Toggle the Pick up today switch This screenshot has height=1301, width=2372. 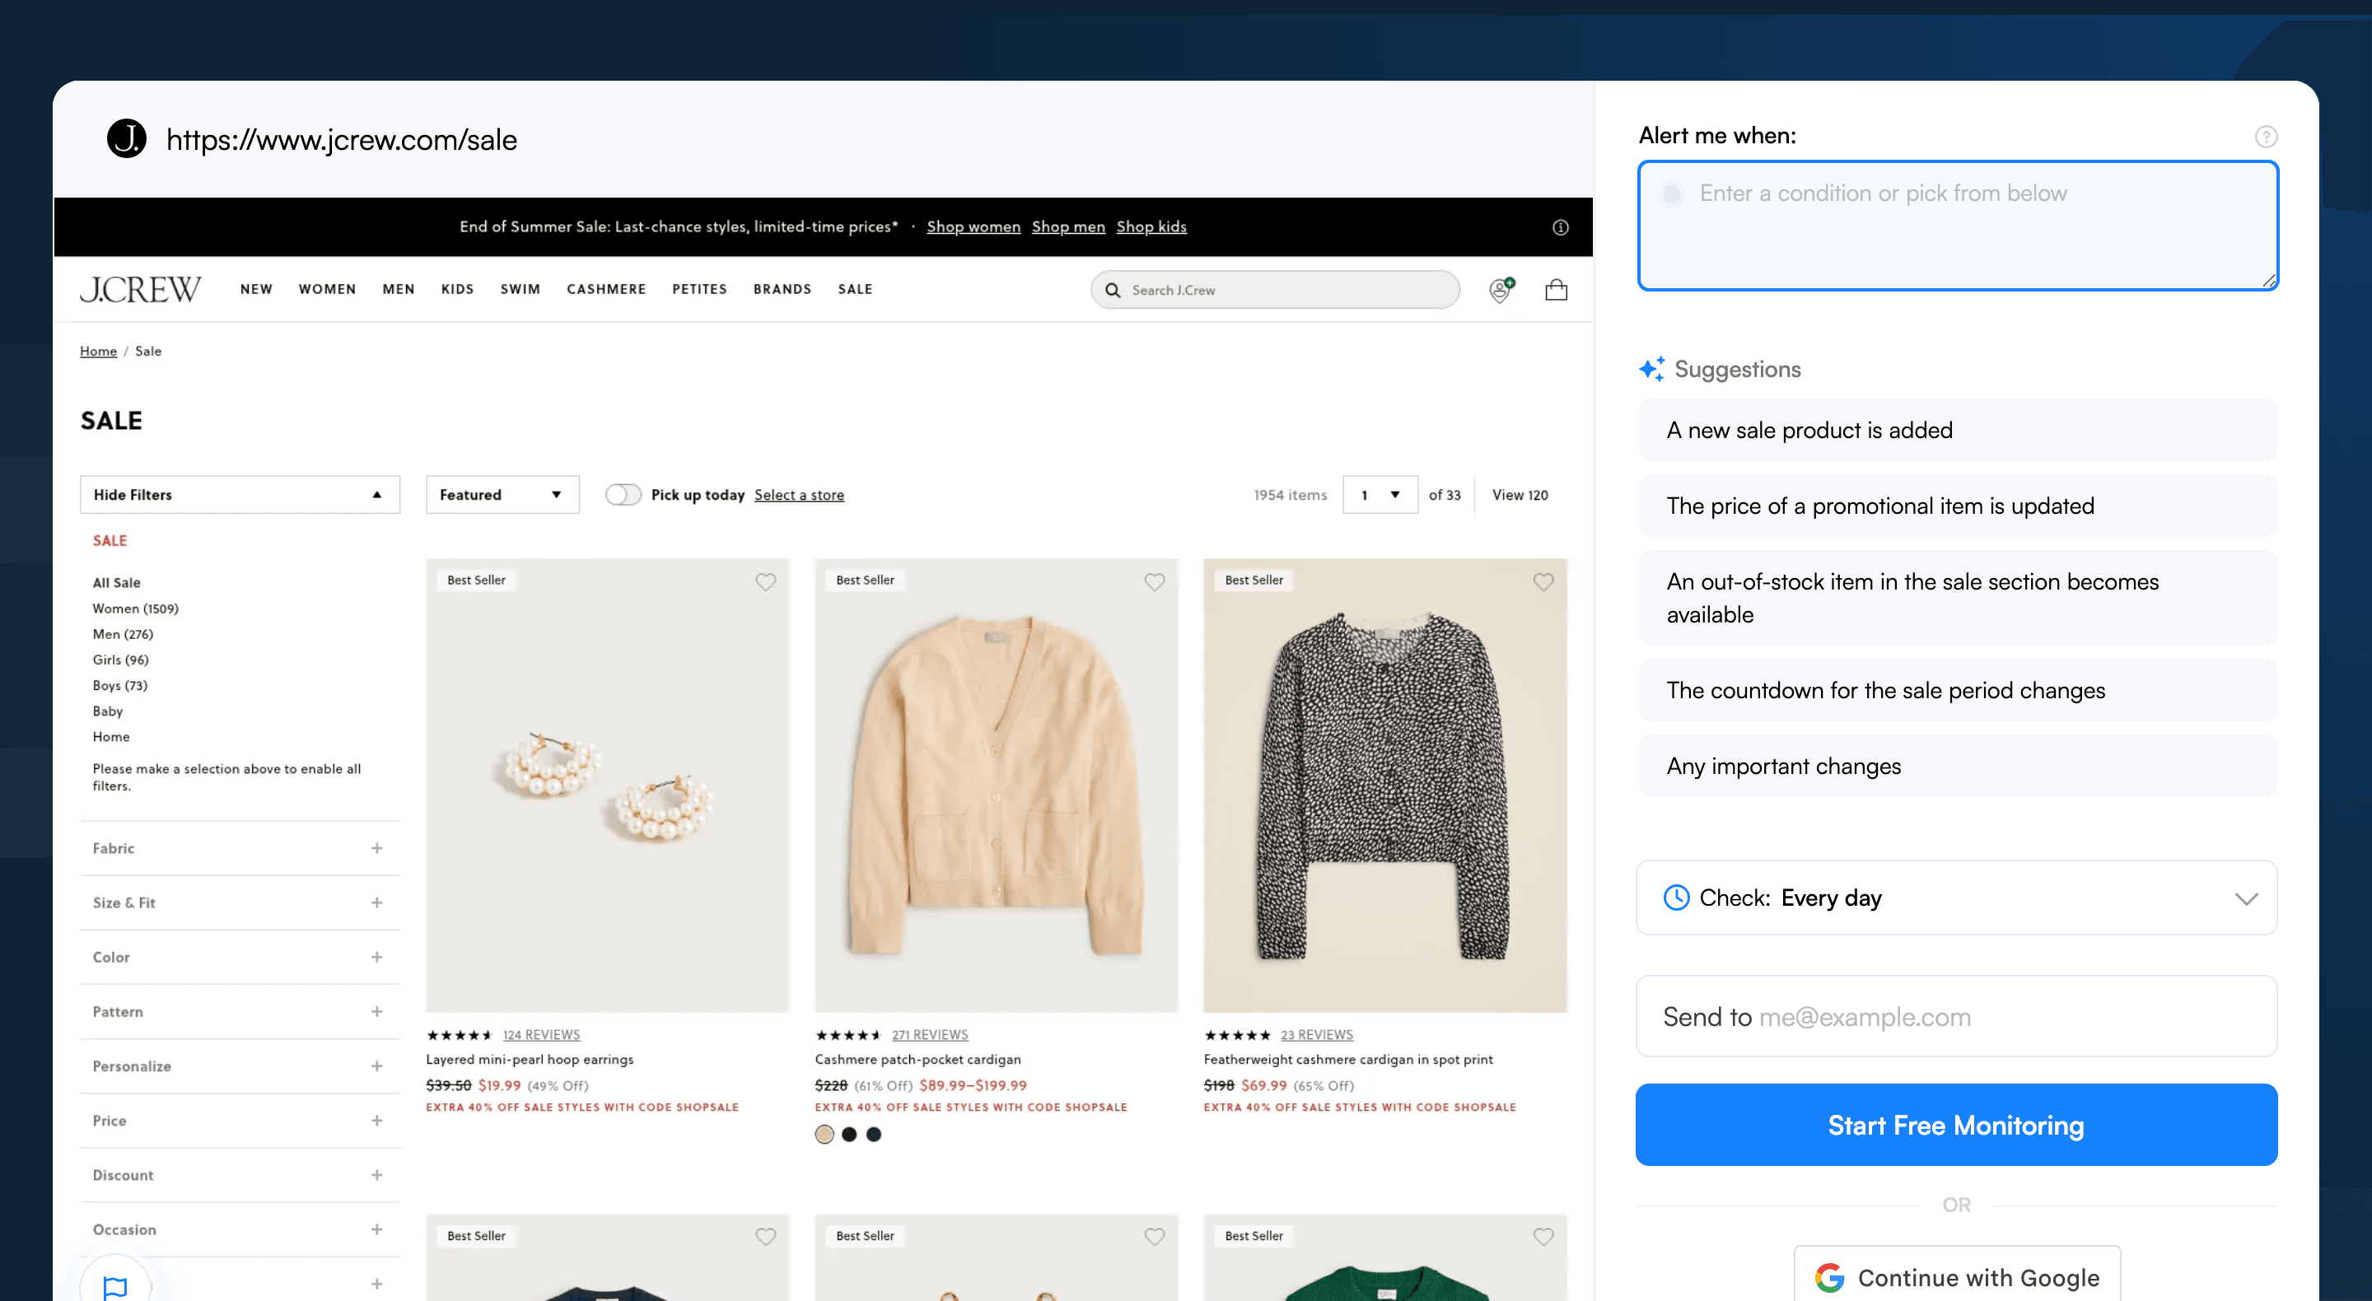pos(623,494)
